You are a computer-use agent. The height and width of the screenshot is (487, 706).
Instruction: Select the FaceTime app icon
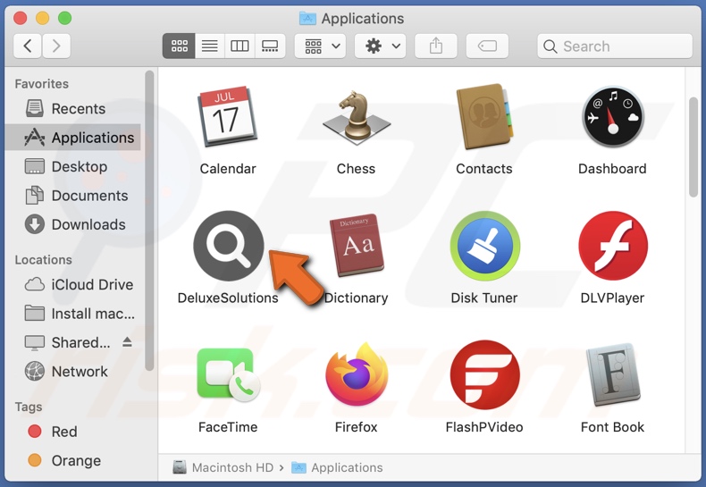pyautogui.click(x=229, y=375)
